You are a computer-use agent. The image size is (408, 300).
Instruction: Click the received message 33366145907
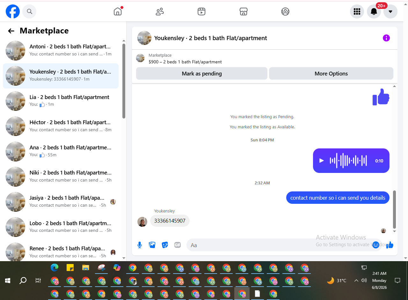170,221
